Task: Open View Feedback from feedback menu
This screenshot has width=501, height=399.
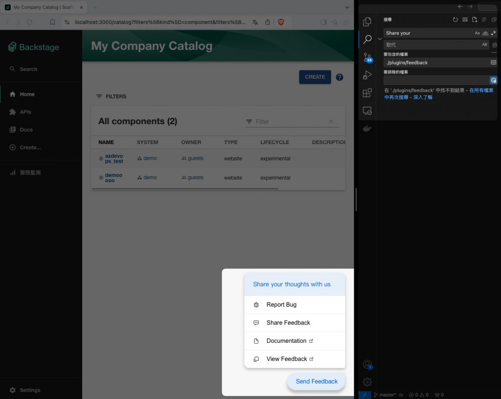Action: [295, 359]
